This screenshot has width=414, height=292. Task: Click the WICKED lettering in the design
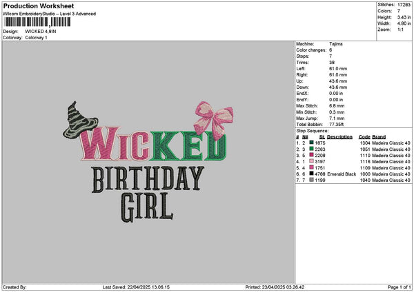[153, 144]
